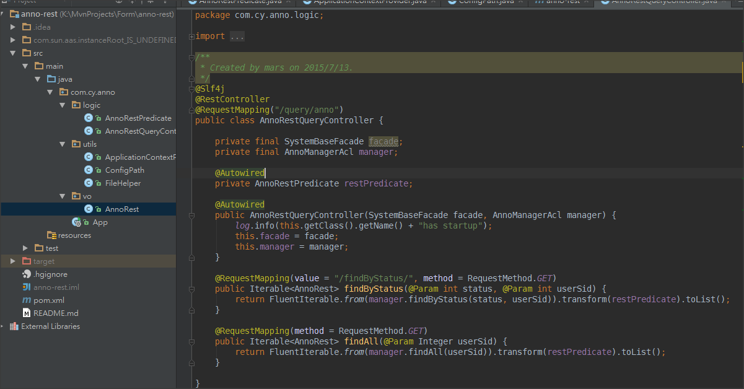Image resolution: width=744 pixels, height=389 pixels.
Task: Click the .hgignore file icon
Action: [27, 274]
